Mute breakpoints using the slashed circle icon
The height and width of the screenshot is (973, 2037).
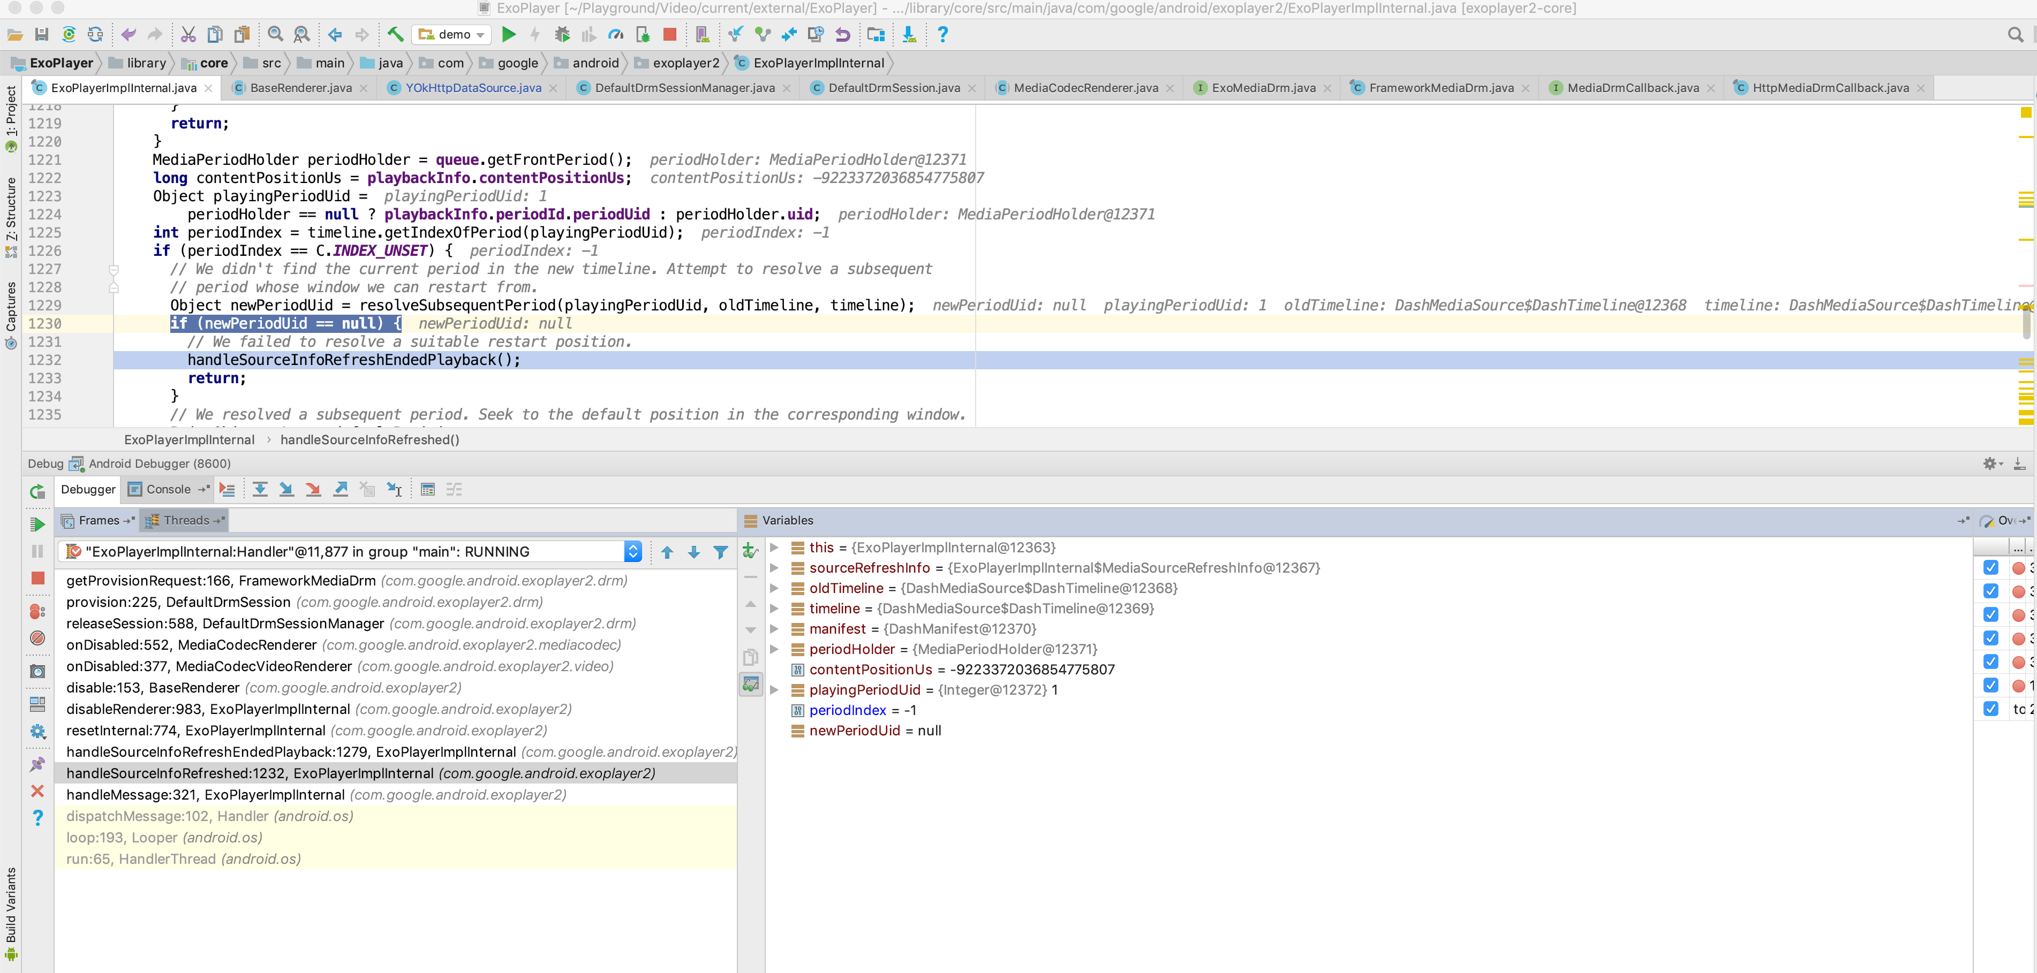coord(36,638)
